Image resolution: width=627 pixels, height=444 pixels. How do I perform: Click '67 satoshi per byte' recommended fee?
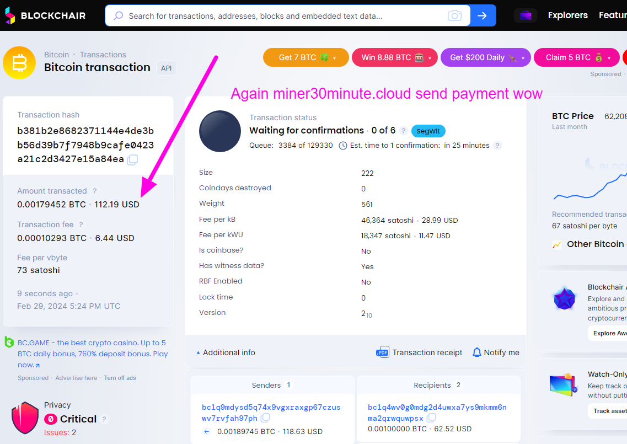[x=585, y=226]
